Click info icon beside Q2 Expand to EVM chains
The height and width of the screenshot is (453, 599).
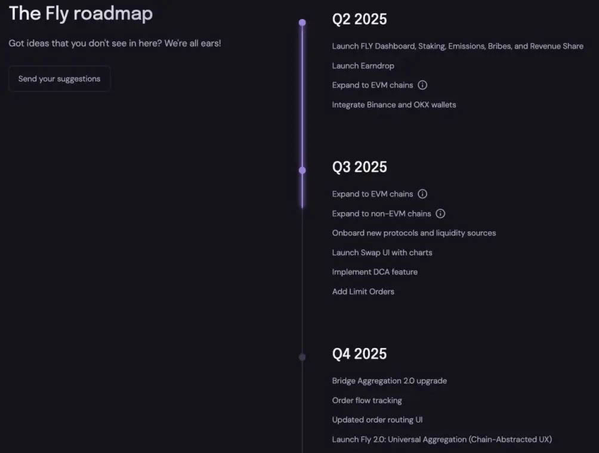[422, 85]
